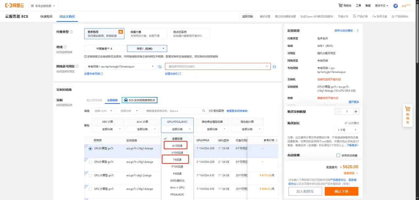
Task: Switch to the 快速购买 tab
Action: point(46,16)
